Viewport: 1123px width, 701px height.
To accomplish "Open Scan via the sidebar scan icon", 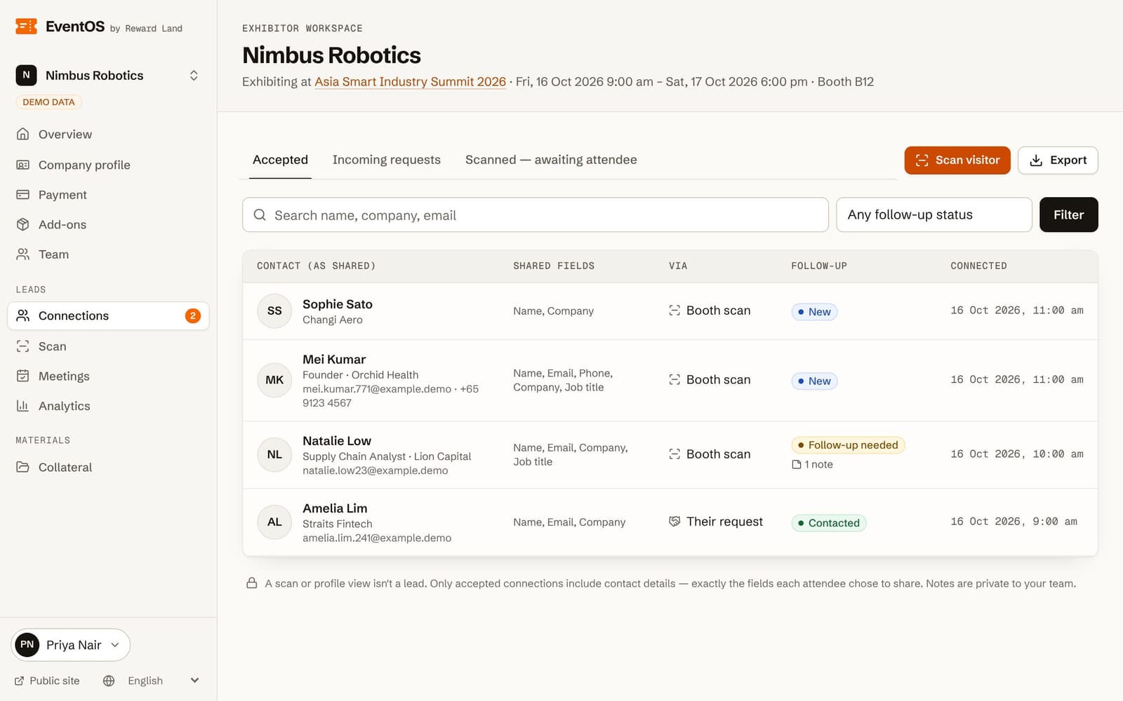I will (23, 346).
